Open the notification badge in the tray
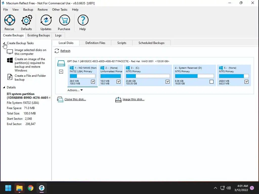This screenshot has height=194, width=259. coord(252,188)
